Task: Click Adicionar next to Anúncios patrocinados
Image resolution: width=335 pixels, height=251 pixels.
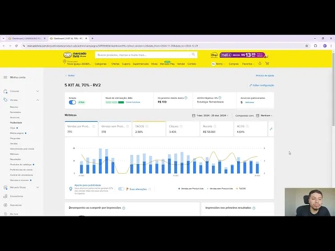Action: 250,102
